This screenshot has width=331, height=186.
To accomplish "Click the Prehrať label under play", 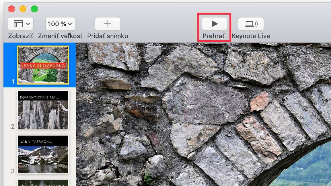I will tap(214, 36).
